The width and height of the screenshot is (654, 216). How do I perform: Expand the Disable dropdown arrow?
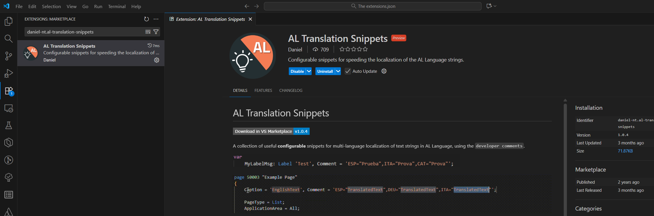pyautogui.click(x=309, y=71)
